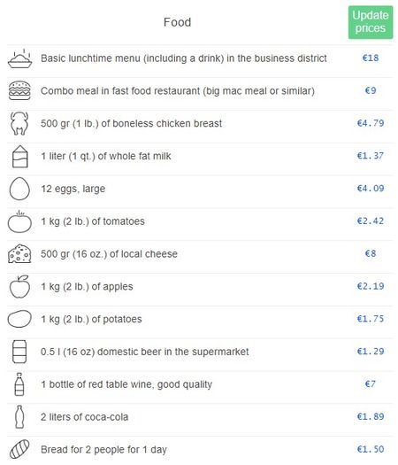Click the local cheese icon

click(19, 254)
